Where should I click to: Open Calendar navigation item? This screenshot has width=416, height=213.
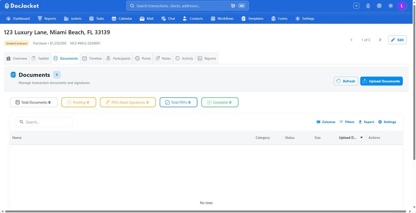pyautogui.click(x=122, y=19)
